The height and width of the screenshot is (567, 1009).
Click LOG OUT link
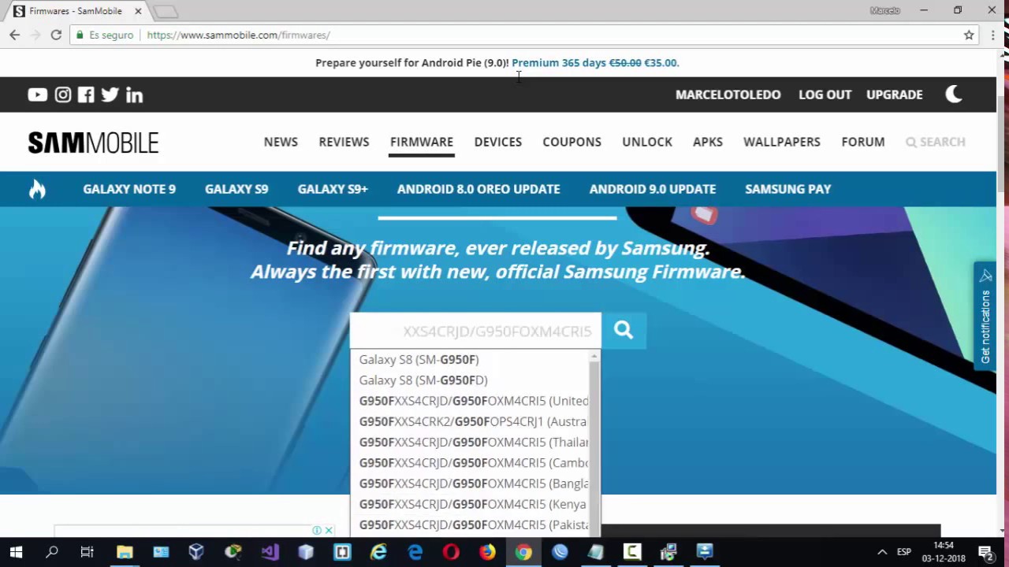click(825, 94)
